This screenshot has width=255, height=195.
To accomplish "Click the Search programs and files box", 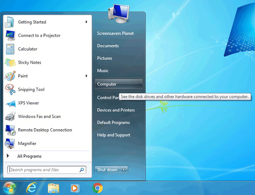I will point(47,170).
